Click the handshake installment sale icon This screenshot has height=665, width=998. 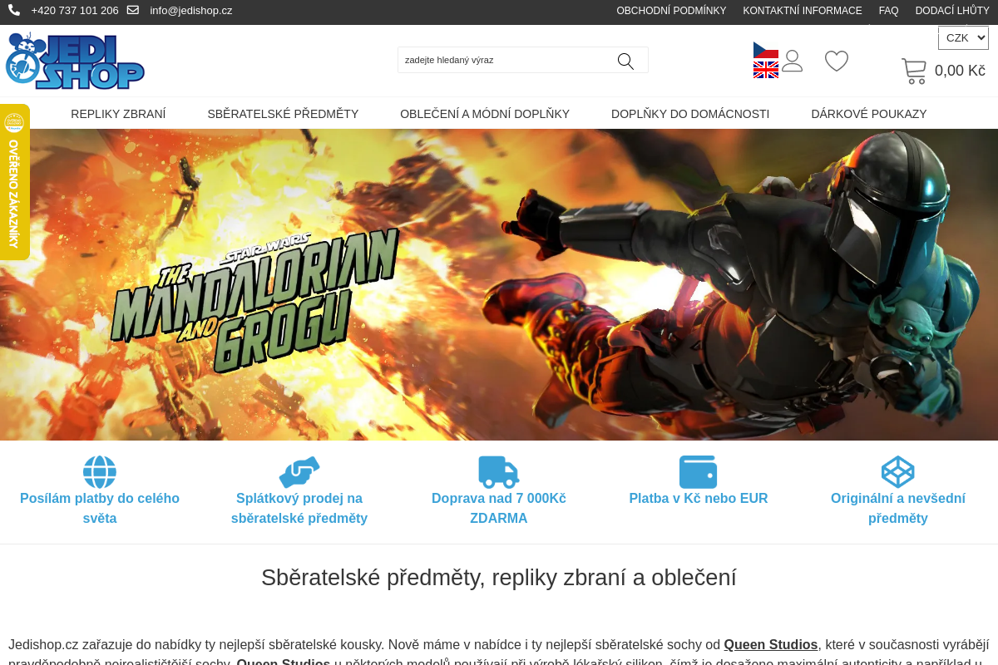coord(299,472)
